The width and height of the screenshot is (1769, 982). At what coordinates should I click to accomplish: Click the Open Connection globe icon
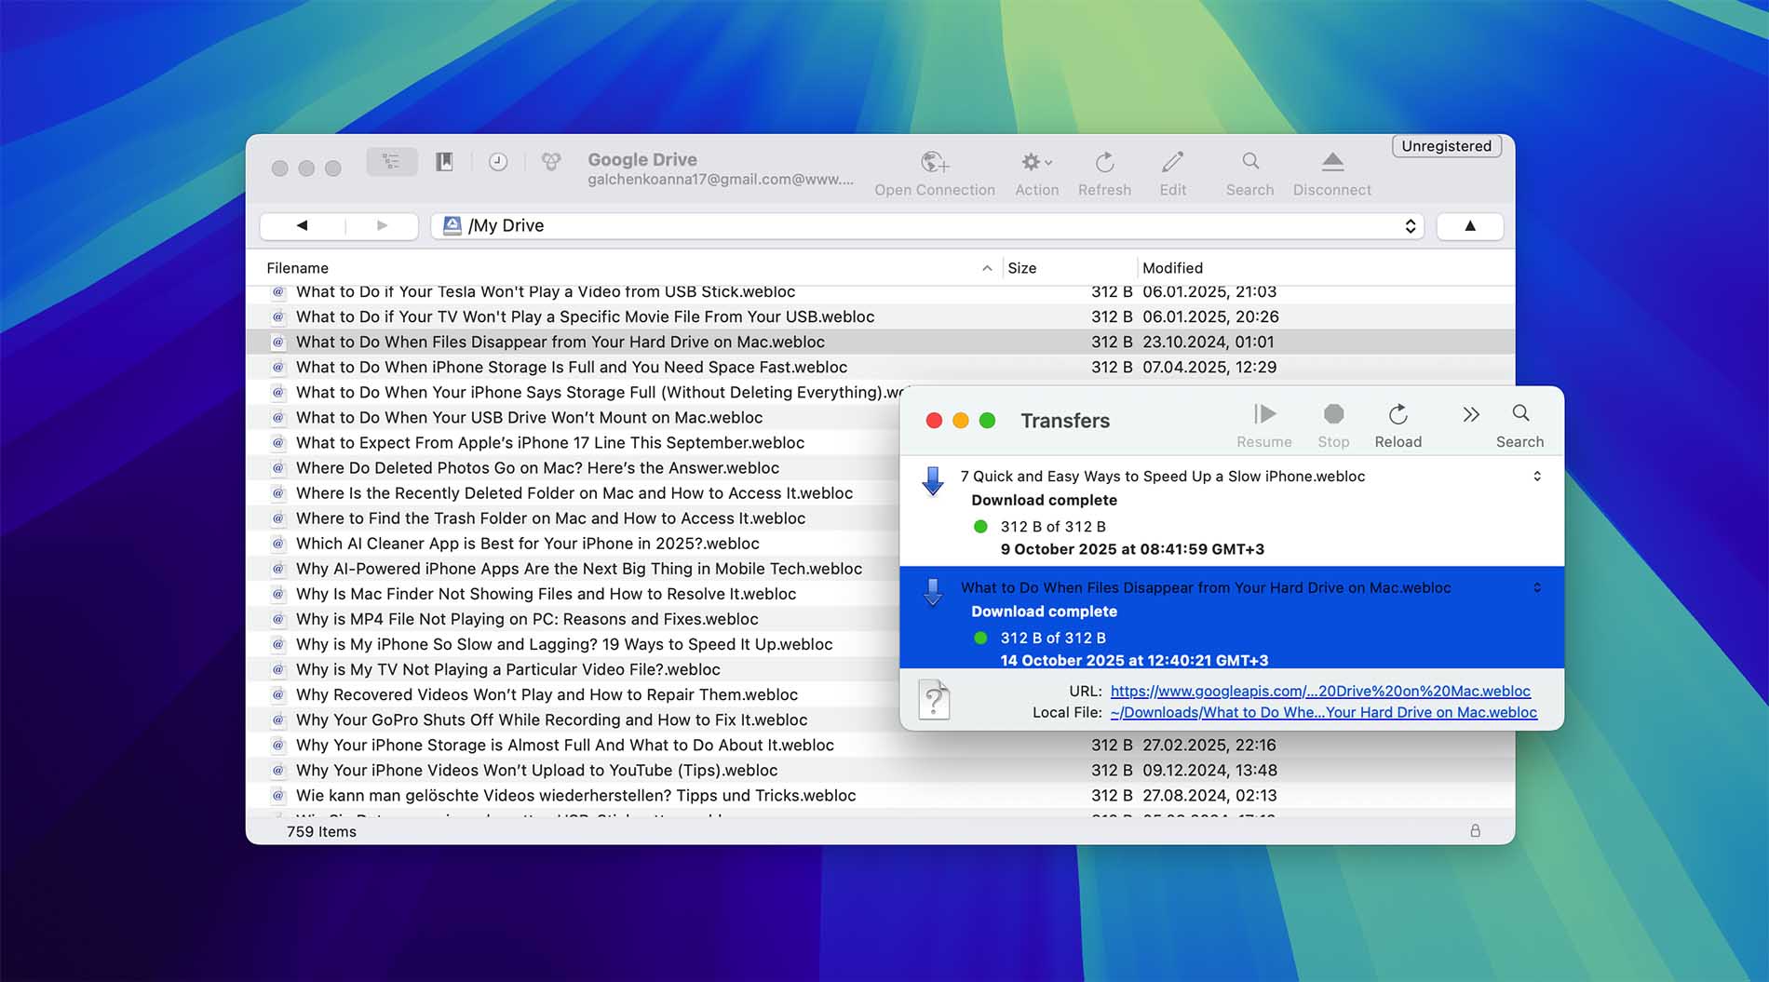pos(934,163)
